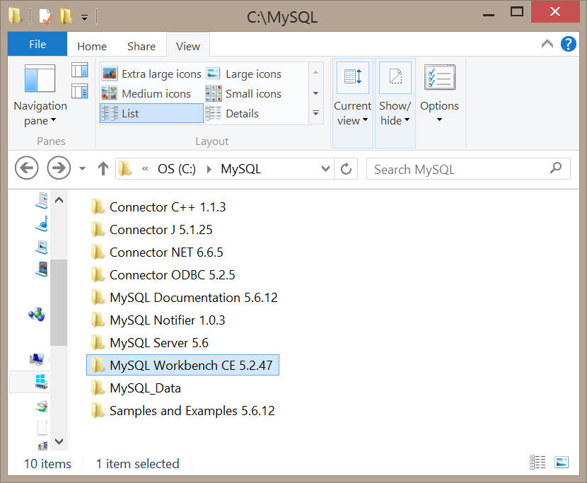Select the "Connector ODBC 5.2.5" folder

pos(163,275)
